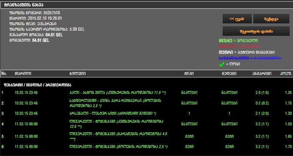This screenshot has height=156, width=293.
Task: Click the 'ანგარიში' column header
Action: click(x=262, y=73)
